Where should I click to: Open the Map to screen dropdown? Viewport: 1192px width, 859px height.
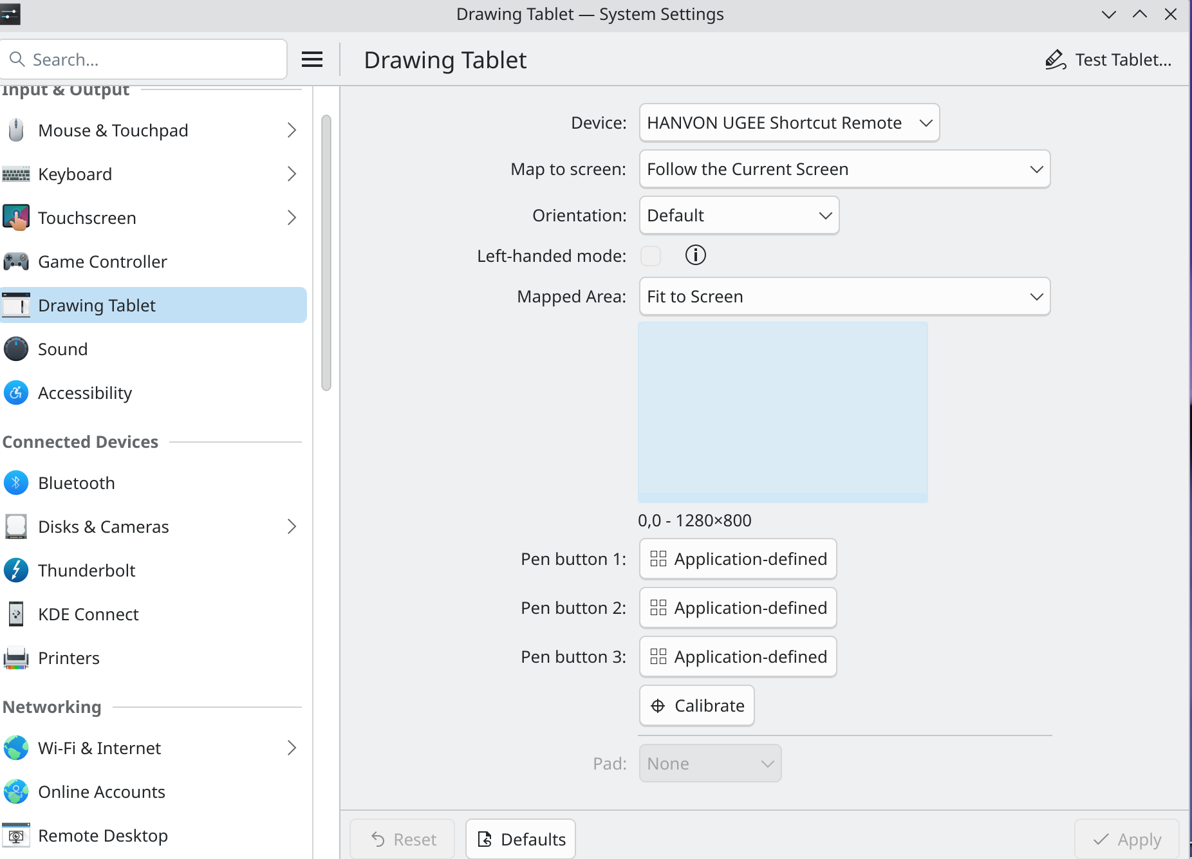[844, 169]
